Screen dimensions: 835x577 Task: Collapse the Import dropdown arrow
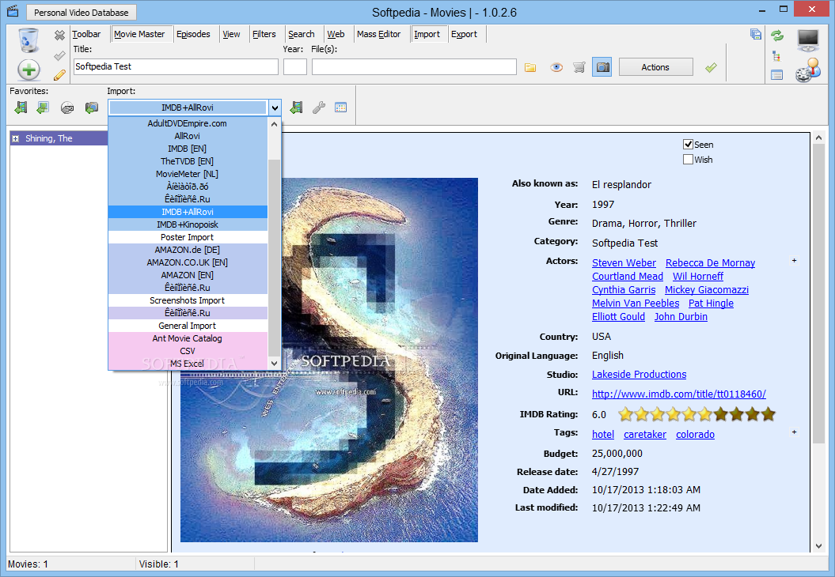275,108
